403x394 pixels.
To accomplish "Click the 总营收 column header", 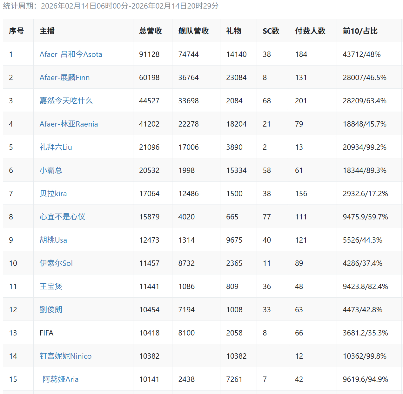I will 151,31.
